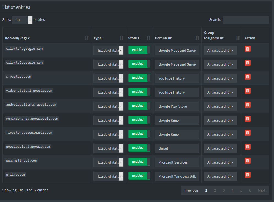
Task: Delete the s.youtube.com entry
Action: [x=248, y=77]
